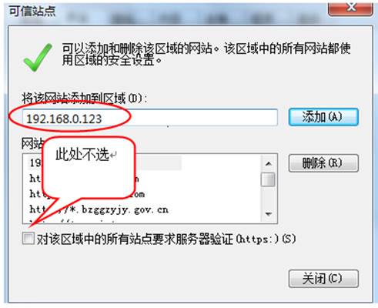Click the scrollbar track below the thumb
The width and height of the screenshot is (378, 308).
(268, 196)
